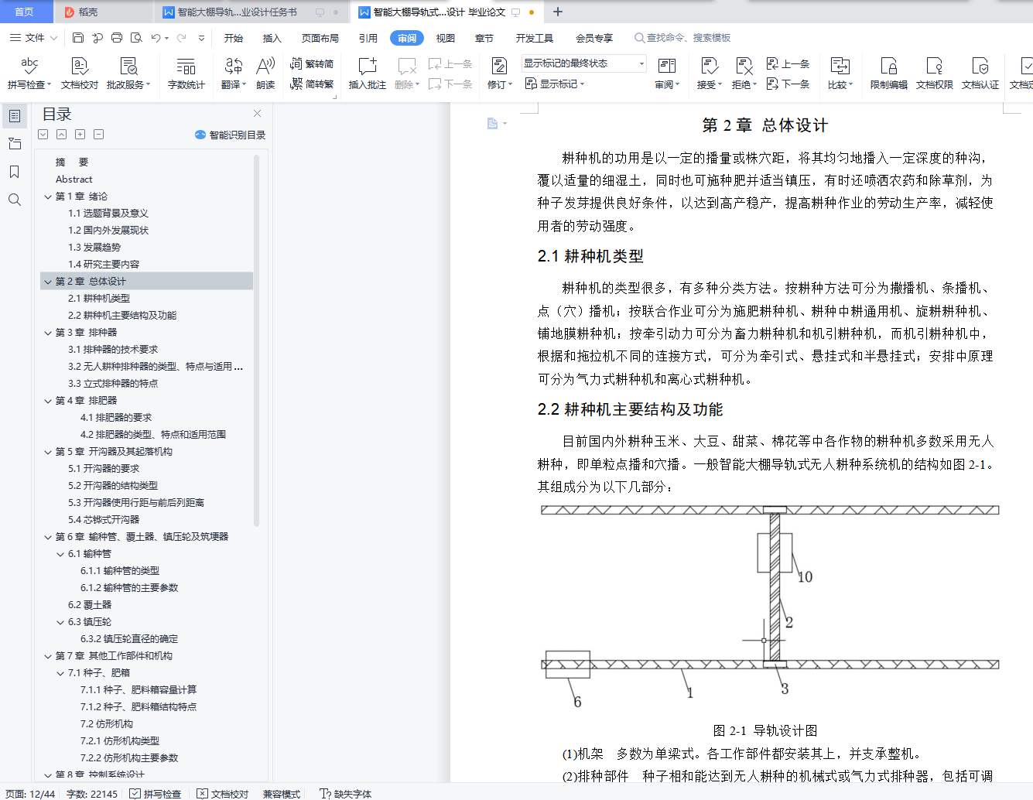Open the magnifier search icon in left sidebar

coord(14,200)
